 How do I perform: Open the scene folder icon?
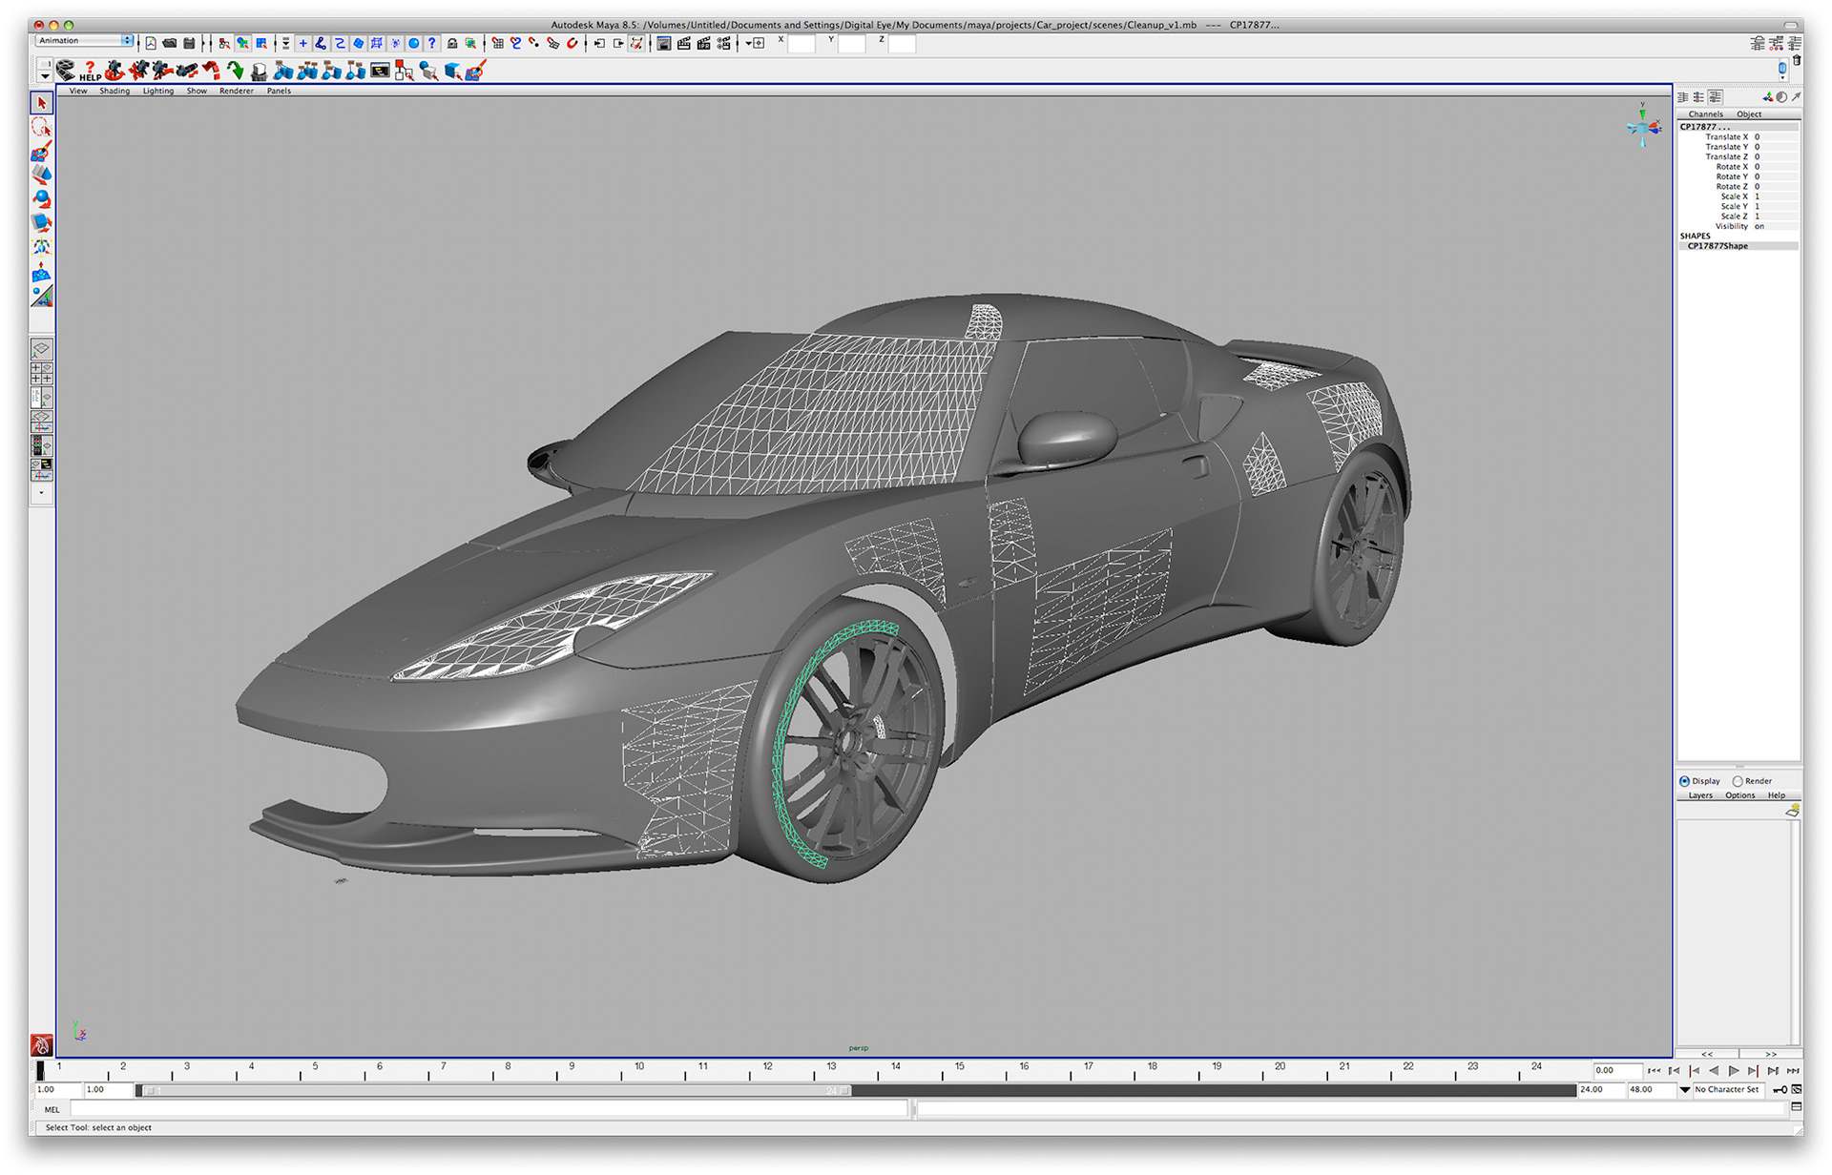click(170, 43)
